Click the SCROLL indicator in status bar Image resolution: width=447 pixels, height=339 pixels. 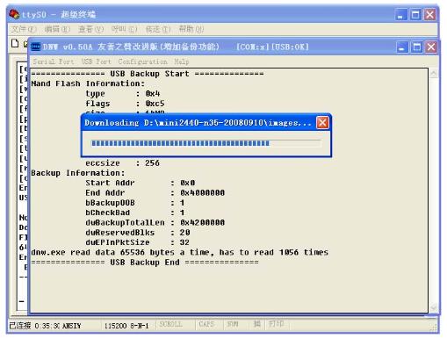[171, 324]
